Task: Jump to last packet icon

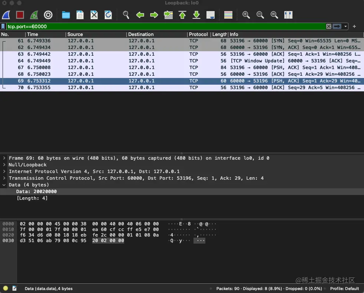Action: point(196,15)
